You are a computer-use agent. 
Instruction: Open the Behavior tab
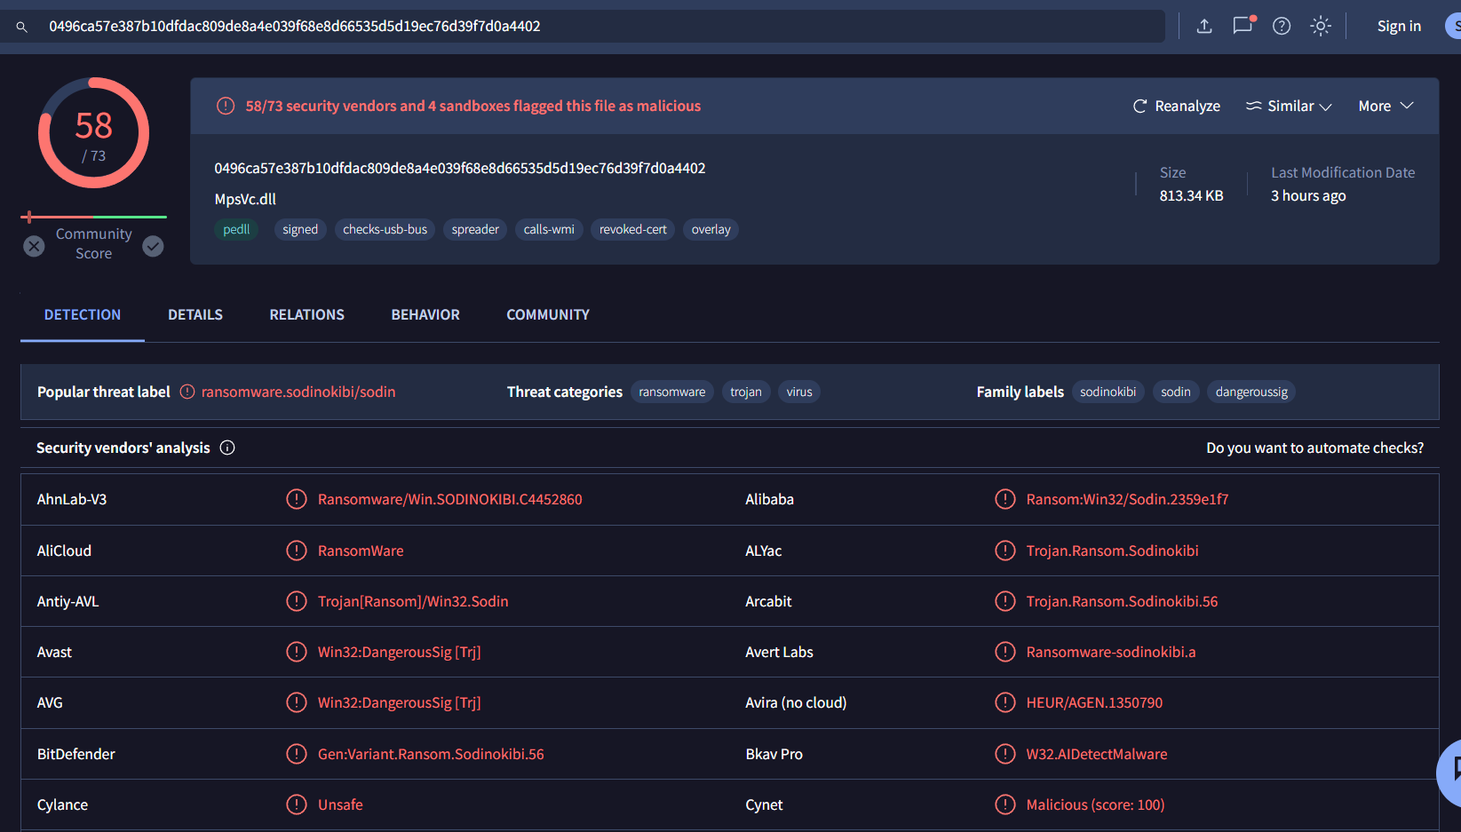tap(425, 314)
